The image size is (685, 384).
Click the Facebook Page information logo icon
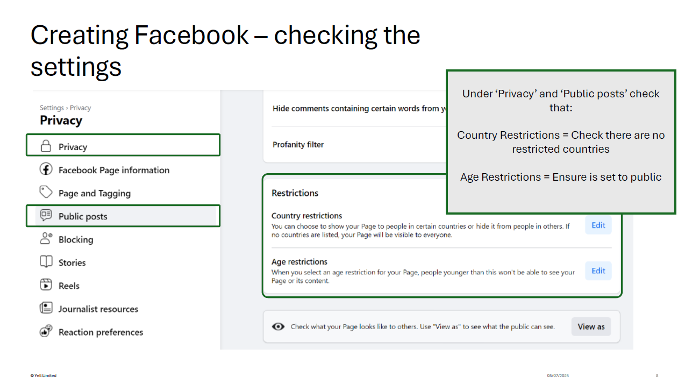tap(46, 169)
